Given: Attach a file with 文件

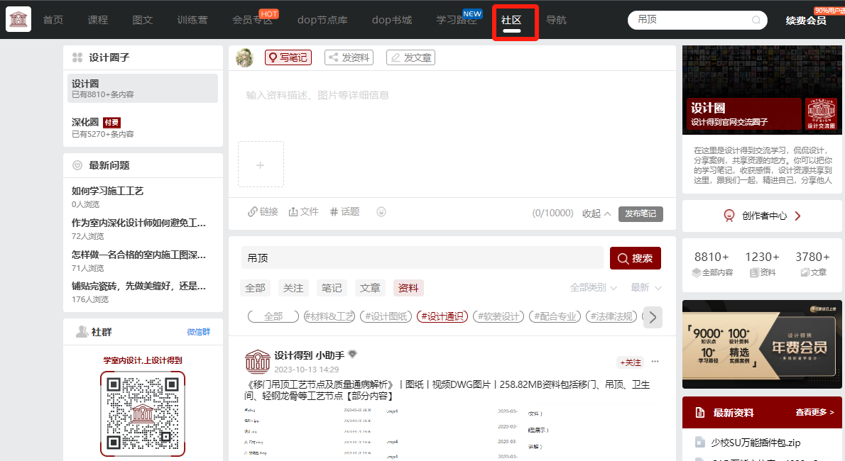Looking at the screenshot, I should pyautogui.click(x=303, y=211).
